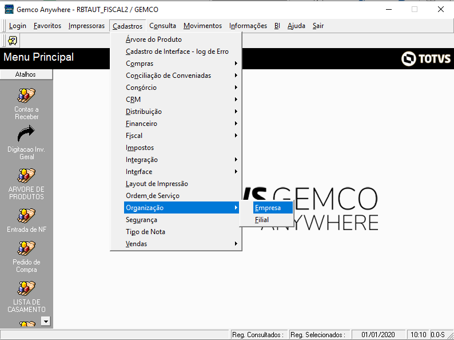Expand the Compras submenu

181,64
